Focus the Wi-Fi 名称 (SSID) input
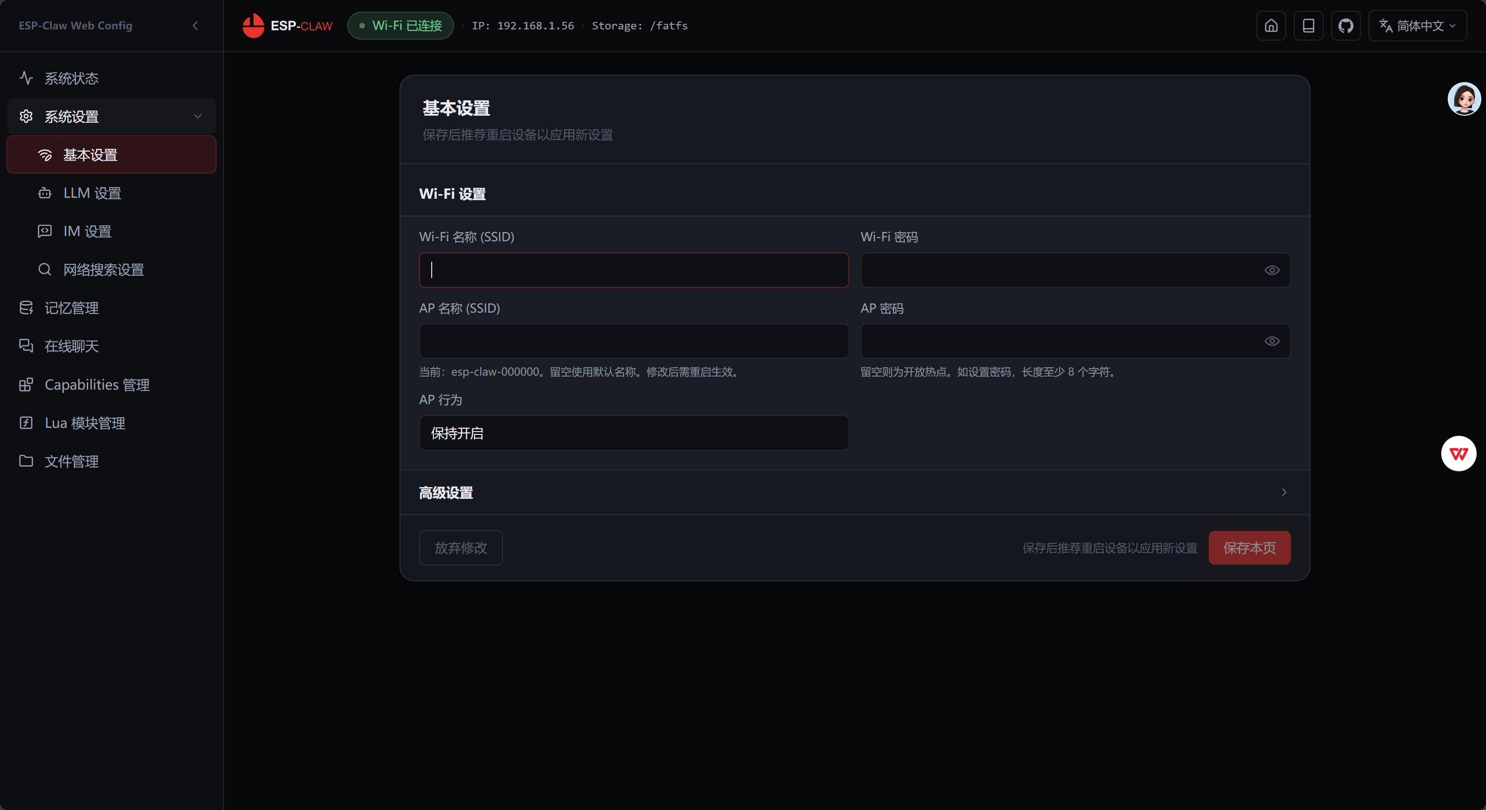1486x810 pixels. pyautogui.click(x=633, y=270)
